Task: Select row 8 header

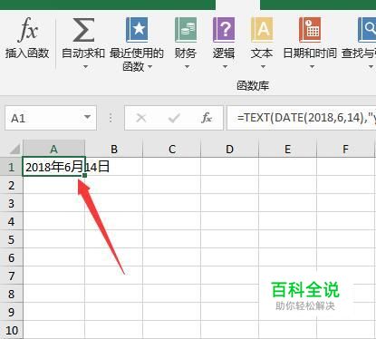Action: pyautogui.click(x=11, y=294)
